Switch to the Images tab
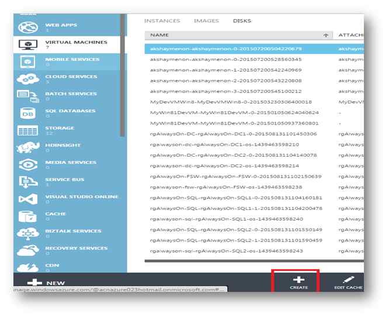389x317 pixels. (x=206, y=21)
